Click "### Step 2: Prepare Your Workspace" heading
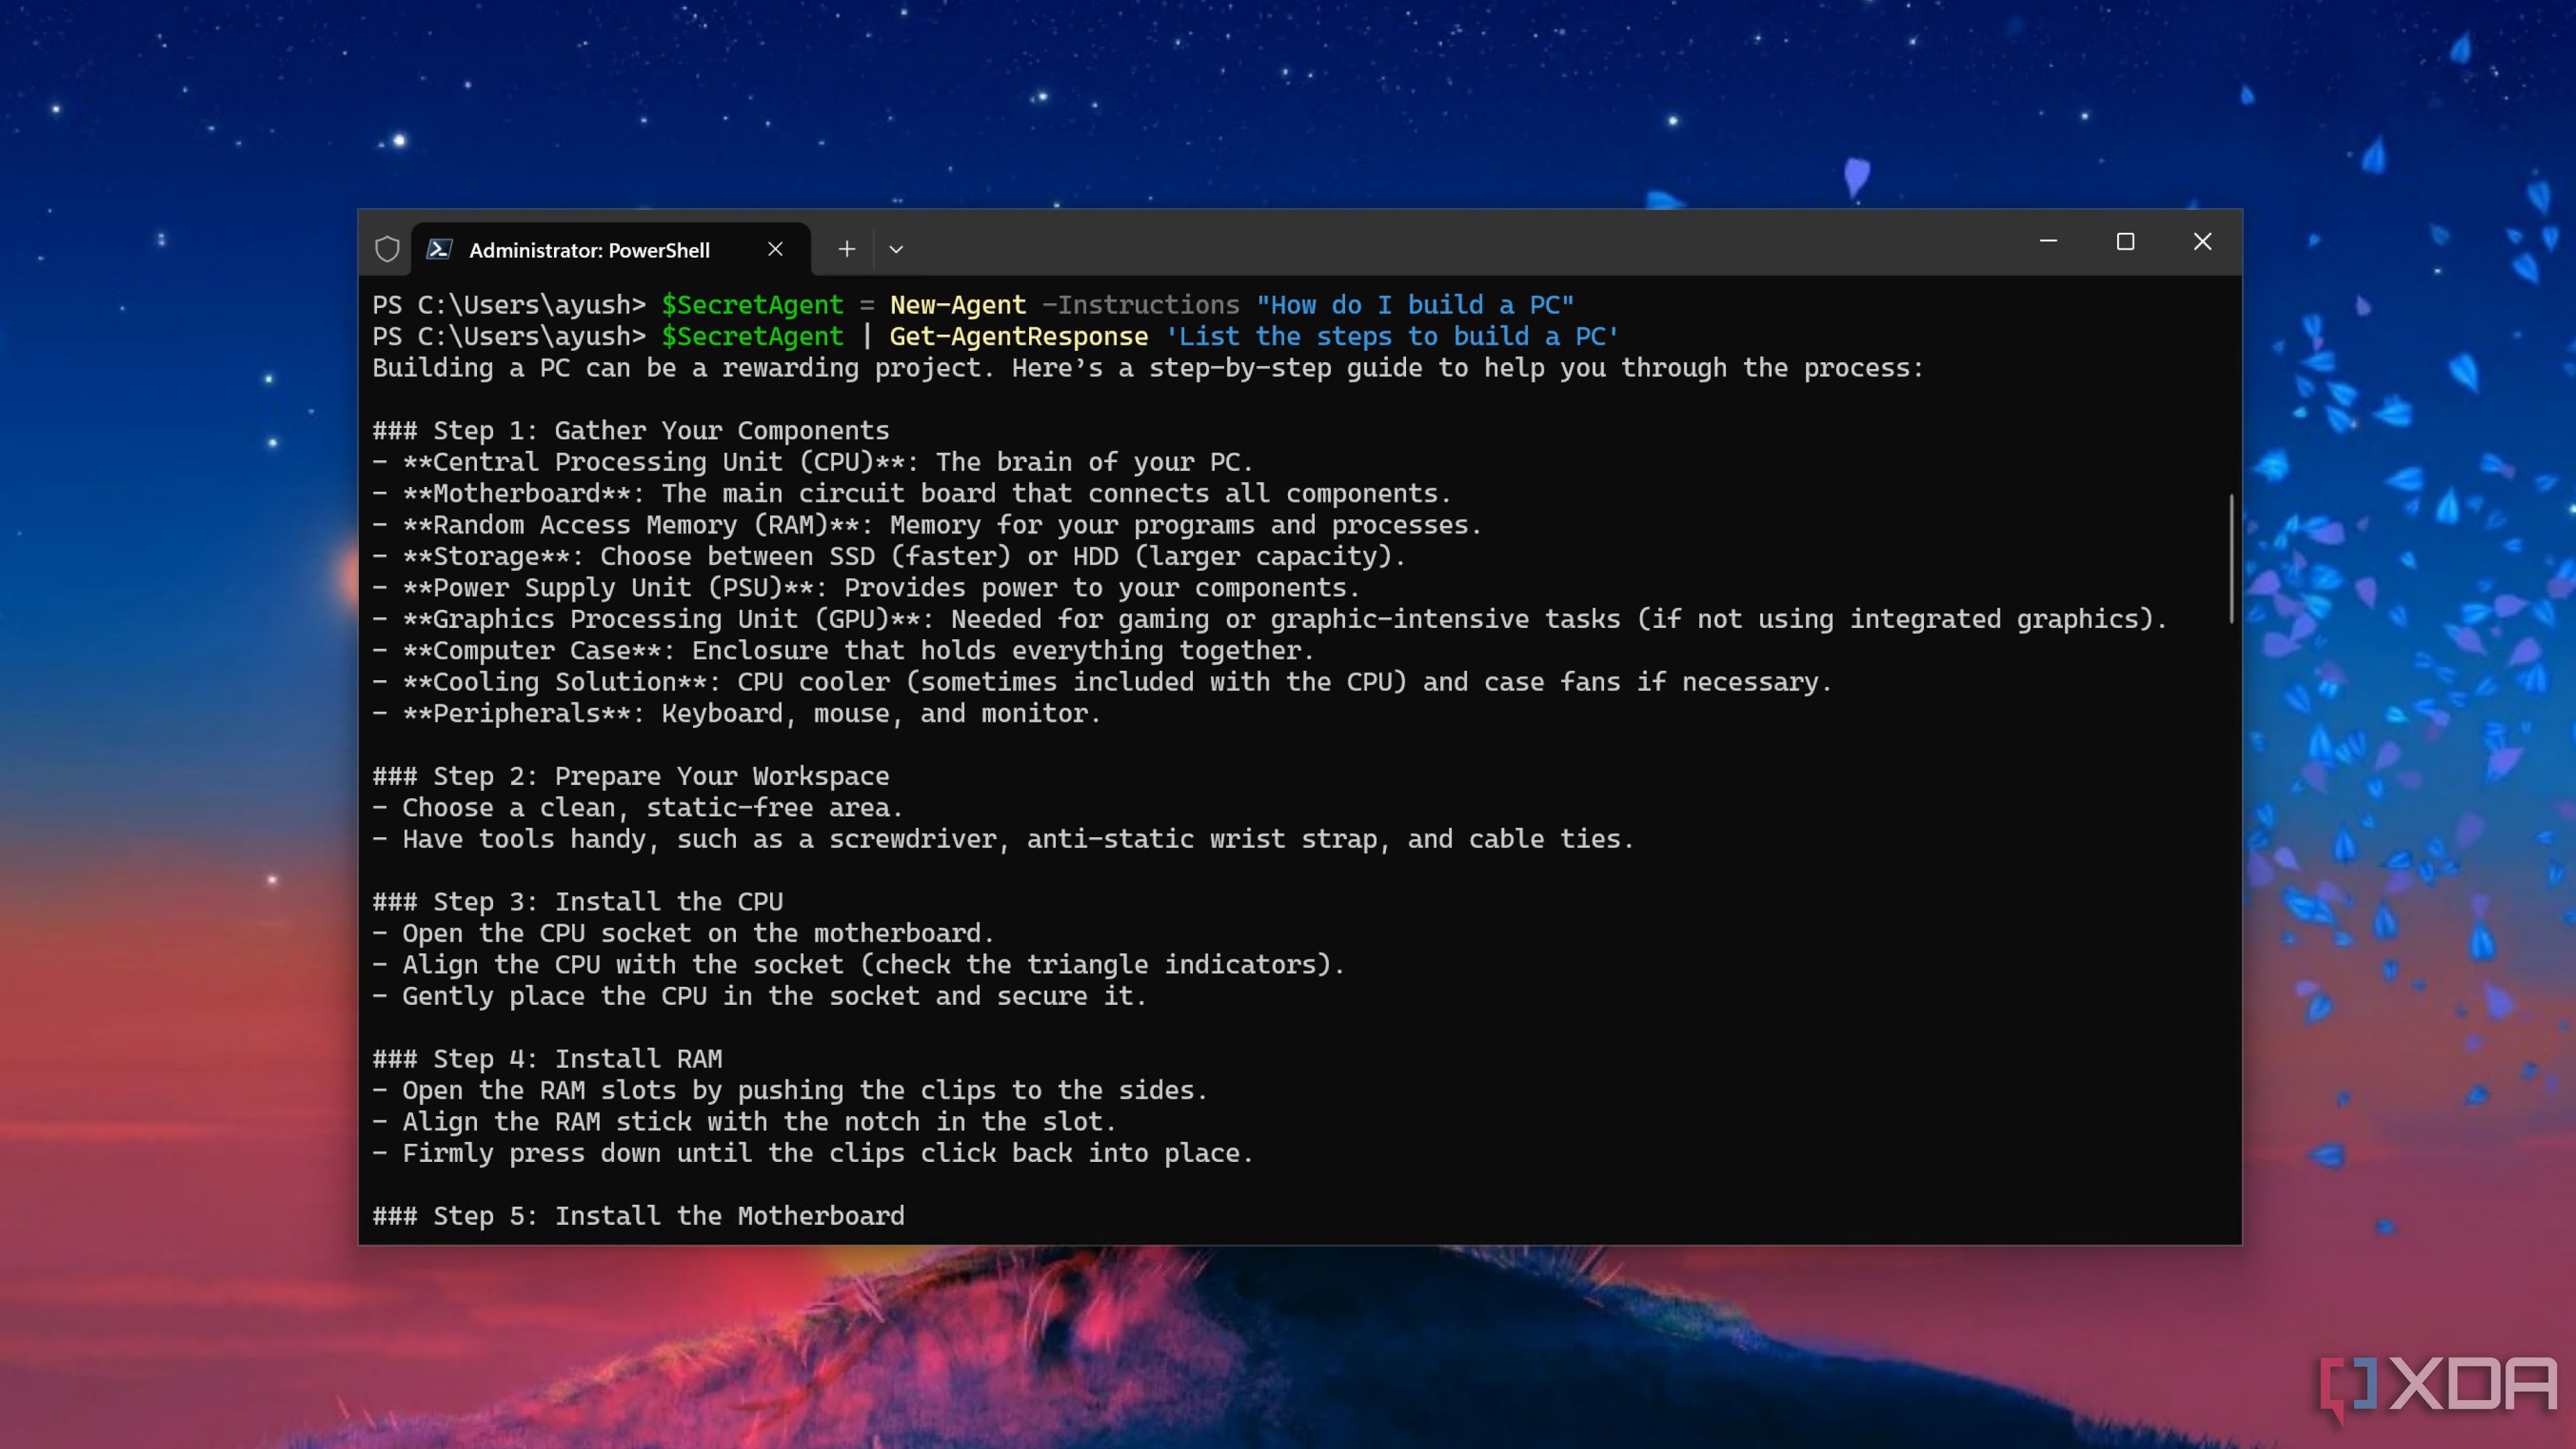Viewport: 2576px width, 1449px height. pyautogui.click(x=631, y=777)
